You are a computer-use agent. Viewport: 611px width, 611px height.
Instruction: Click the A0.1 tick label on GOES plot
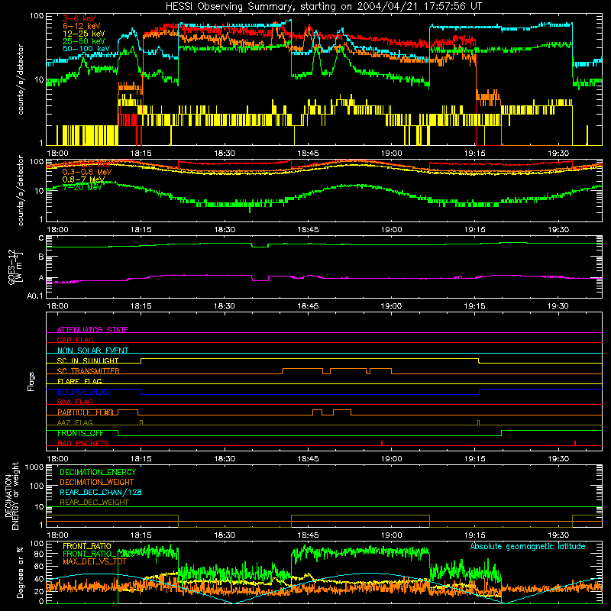35,296
